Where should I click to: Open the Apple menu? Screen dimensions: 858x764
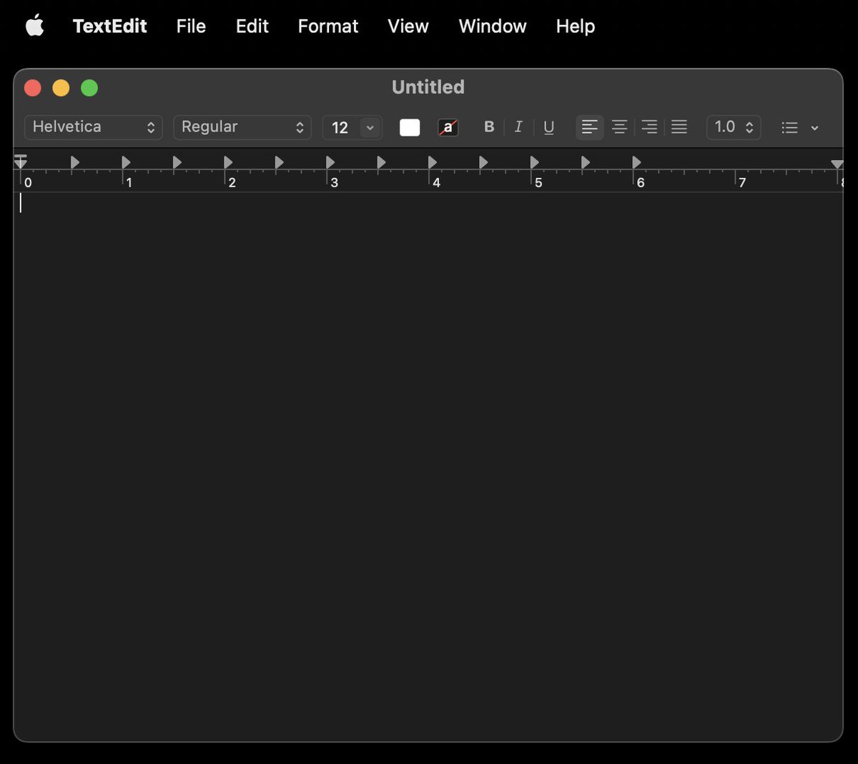coord(34,26)
